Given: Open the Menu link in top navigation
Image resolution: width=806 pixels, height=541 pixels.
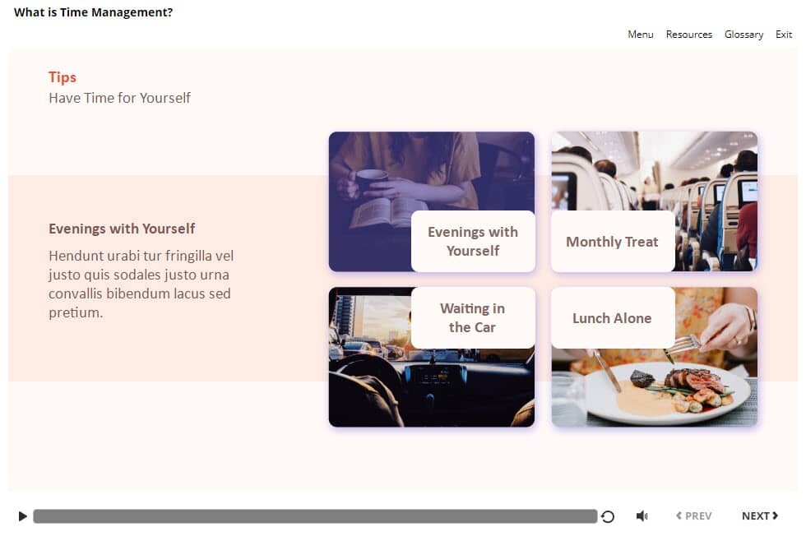Looking at the screenshot, I should click(640, 35).
